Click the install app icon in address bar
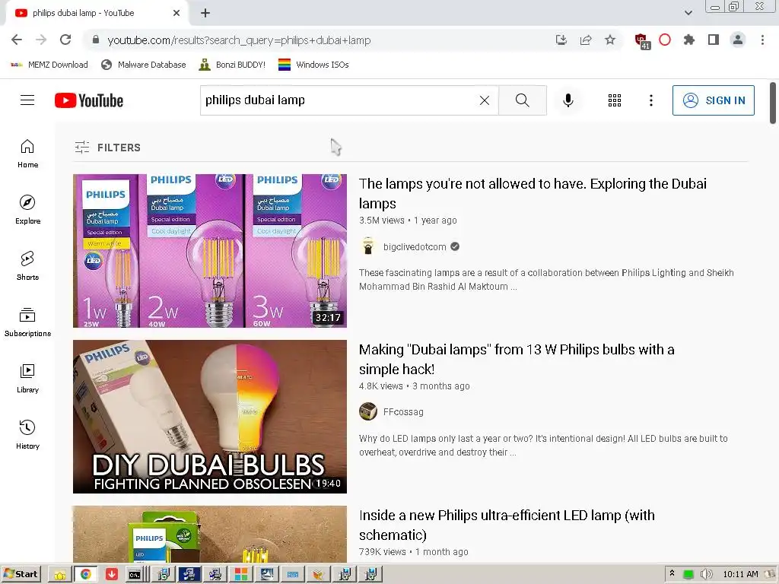This screenshot has width=779, height=584. pos(561,40)
